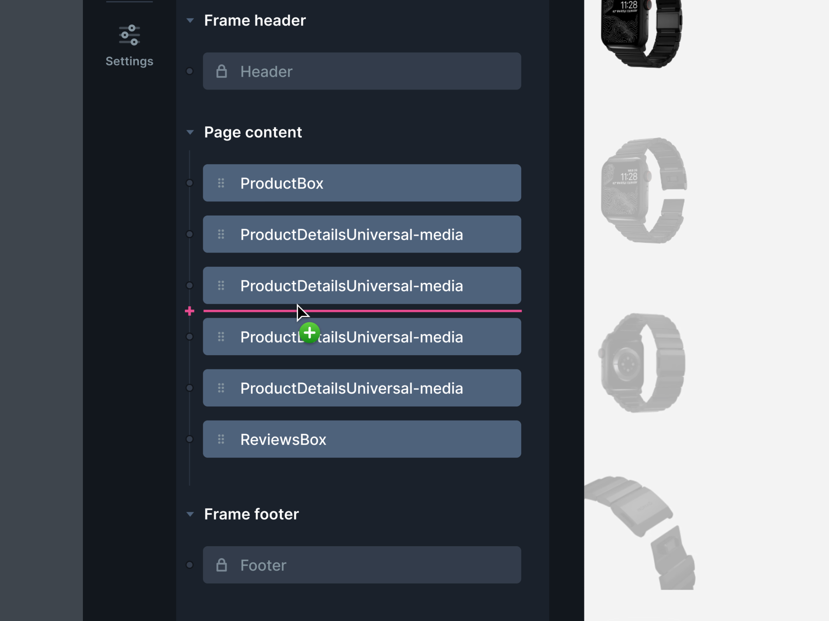This screenshot has width=829, height=621.
Task: Click the circle marker beside Header block
Action: tap(190, 71)
